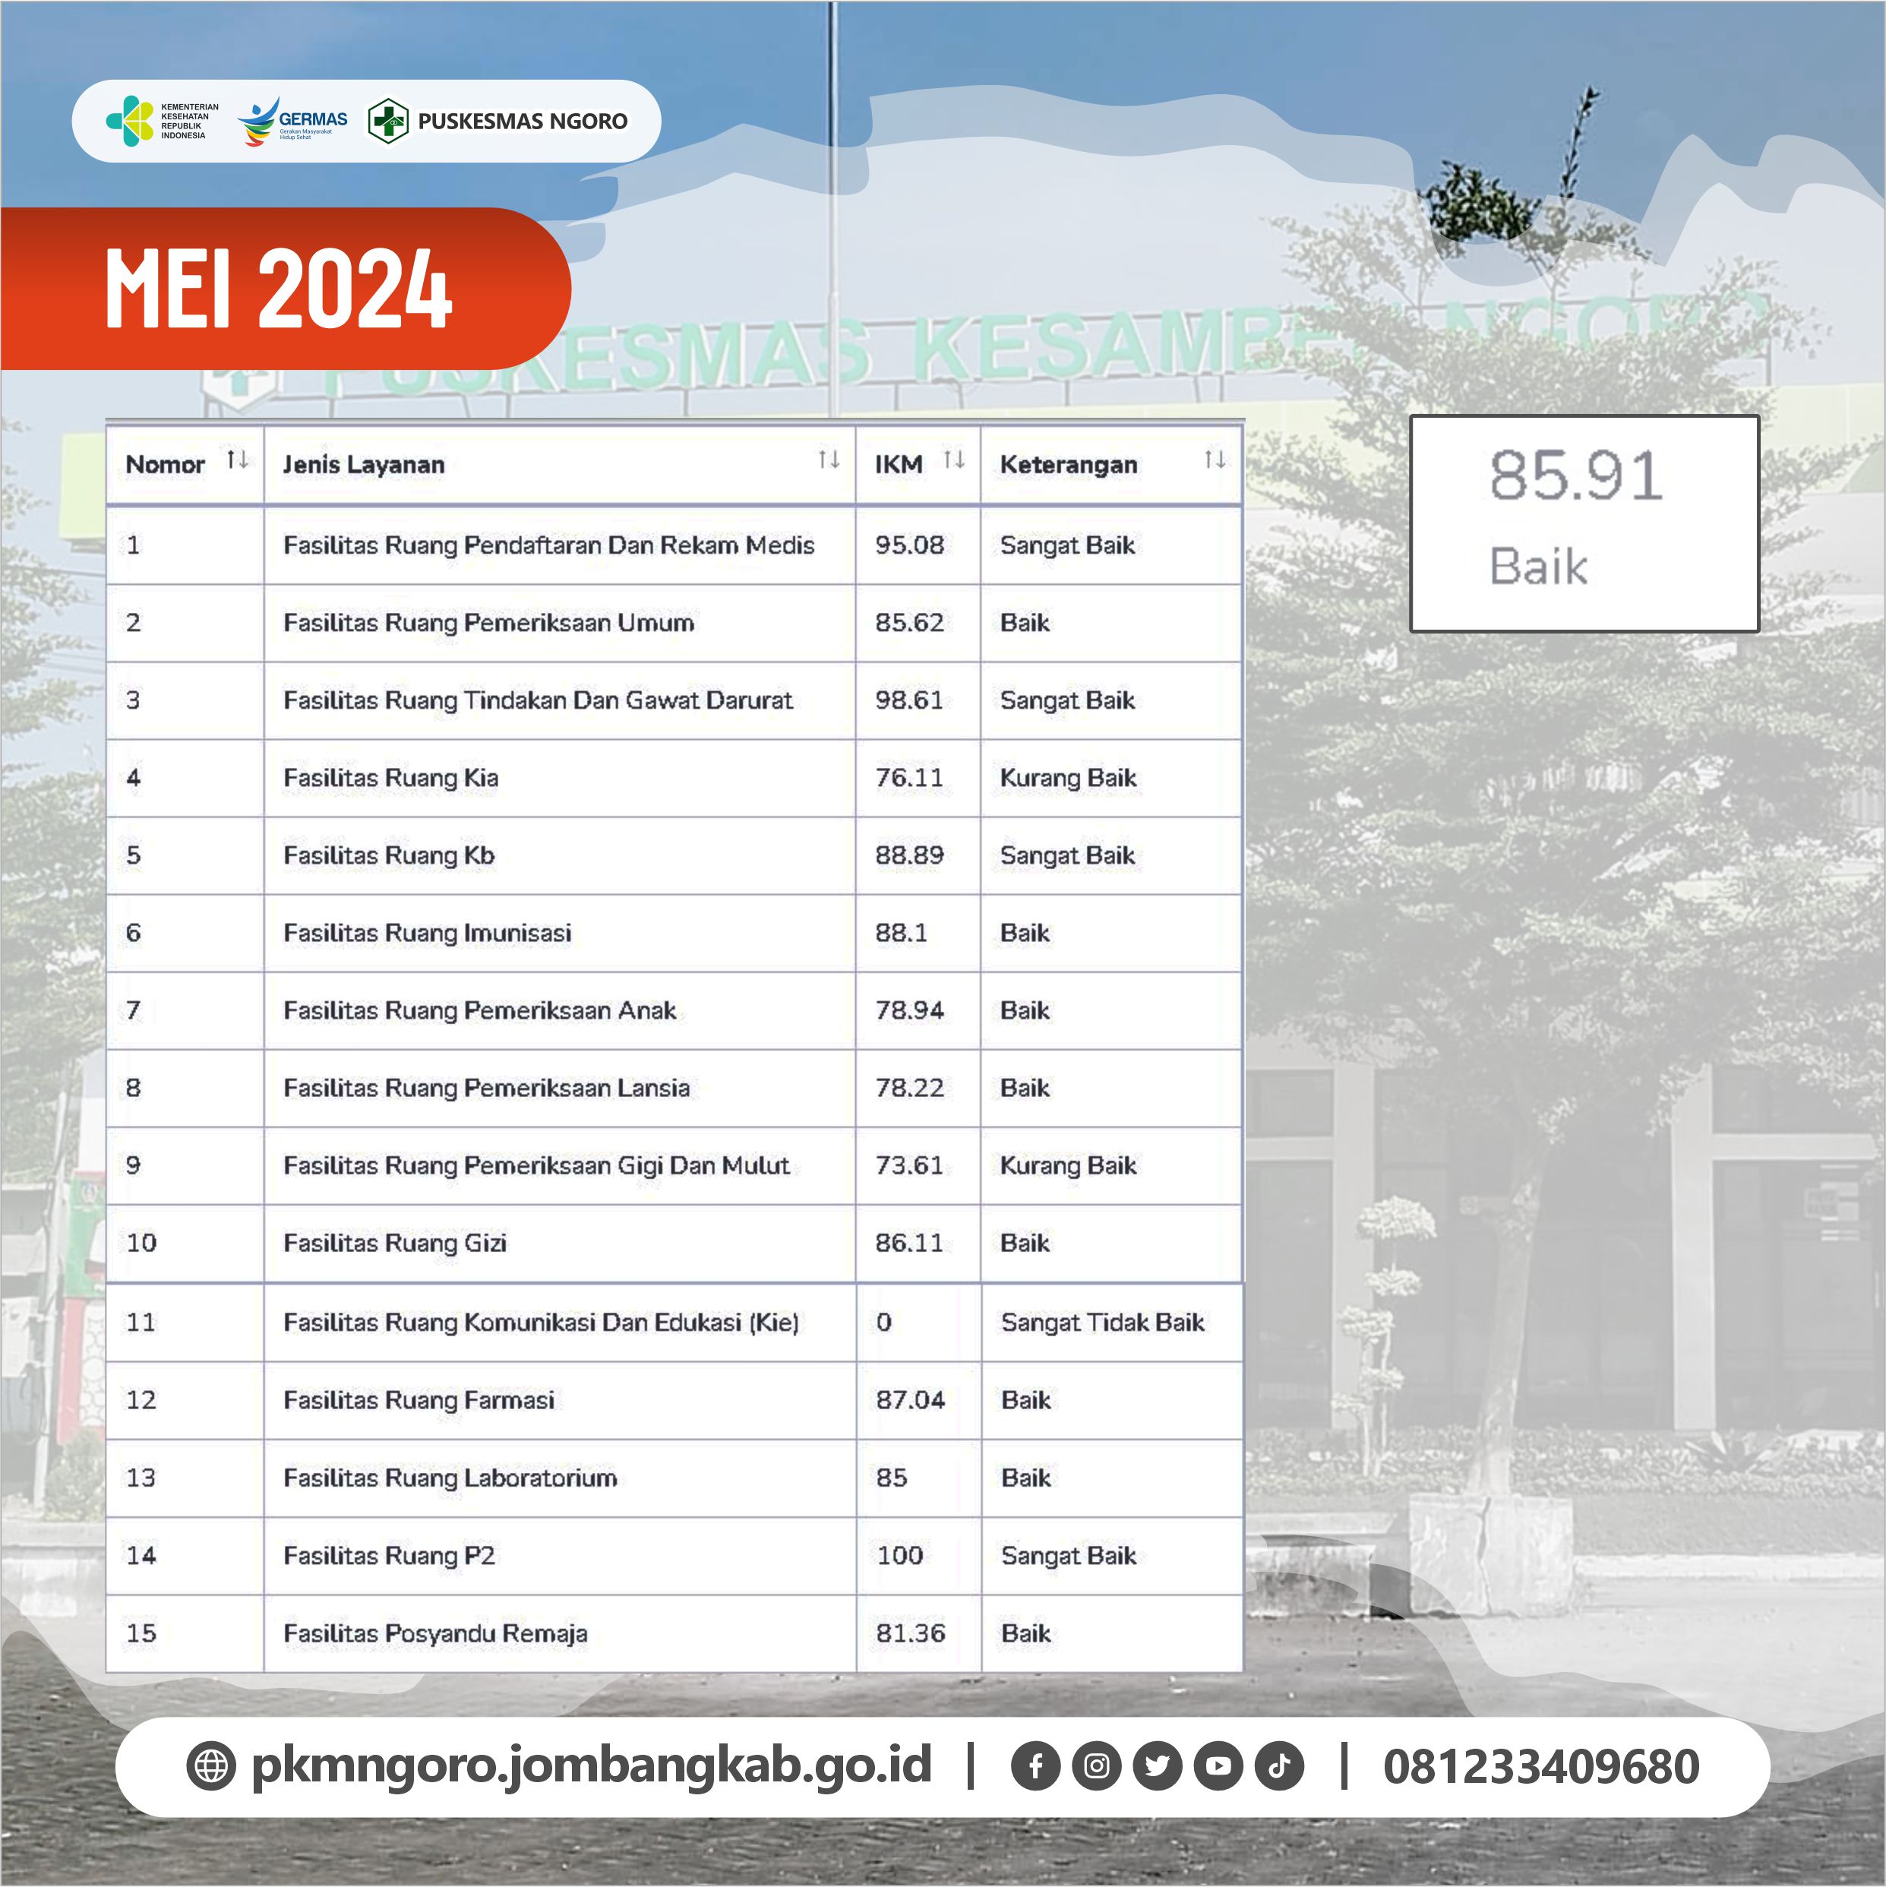
Task: Sort by Jenis Layanan using its arrow icon
Action: coord(829,459)
